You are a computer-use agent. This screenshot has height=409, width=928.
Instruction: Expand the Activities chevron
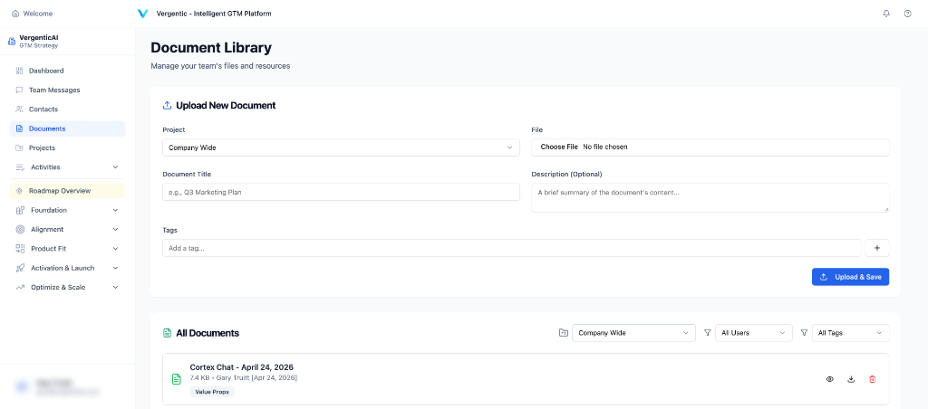coord(115,167)
